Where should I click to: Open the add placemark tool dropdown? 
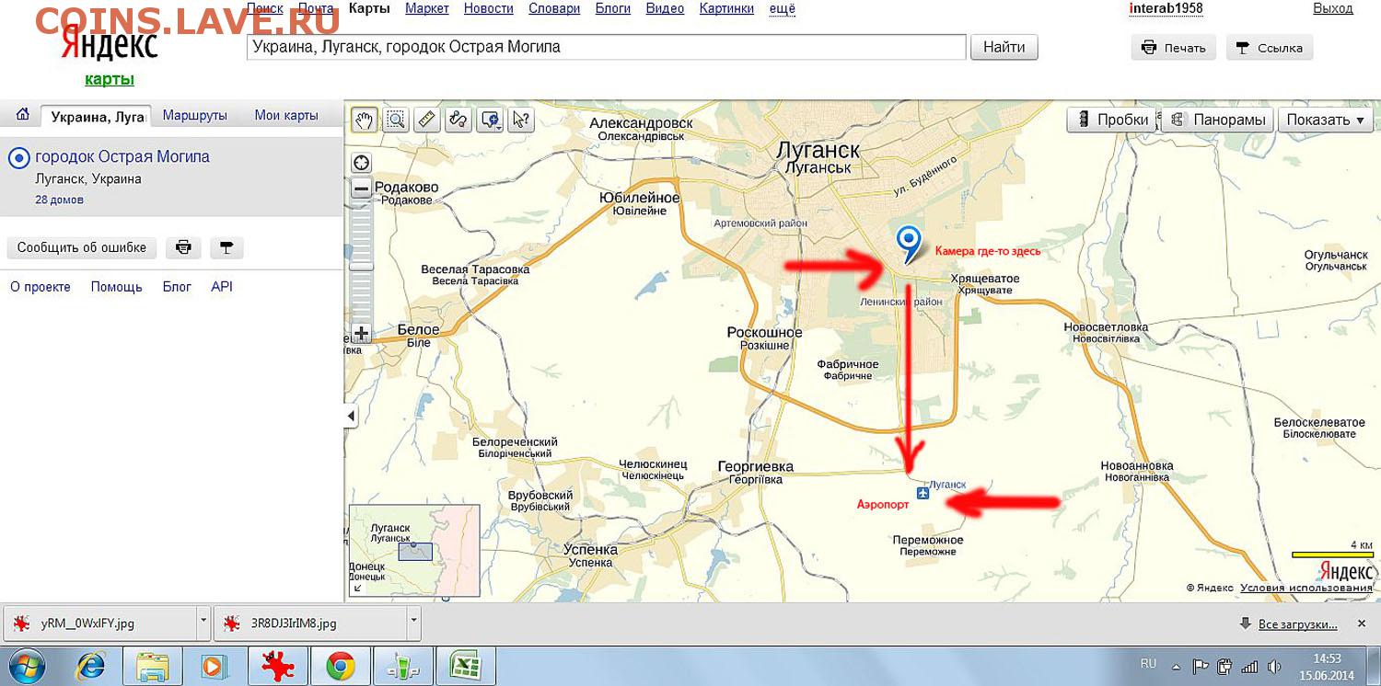point(489,120)
